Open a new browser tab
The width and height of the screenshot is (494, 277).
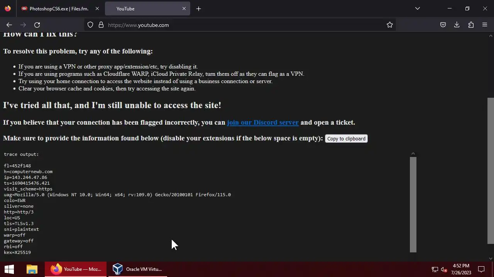click(198, 8)
